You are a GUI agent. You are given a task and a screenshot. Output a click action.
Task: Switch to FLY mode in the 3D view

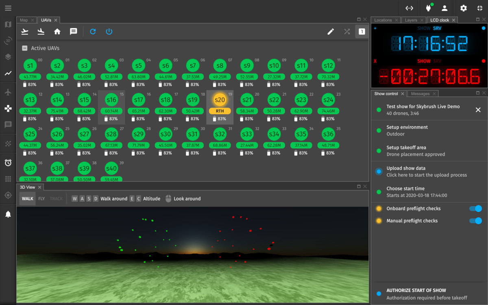click(41, 198)
